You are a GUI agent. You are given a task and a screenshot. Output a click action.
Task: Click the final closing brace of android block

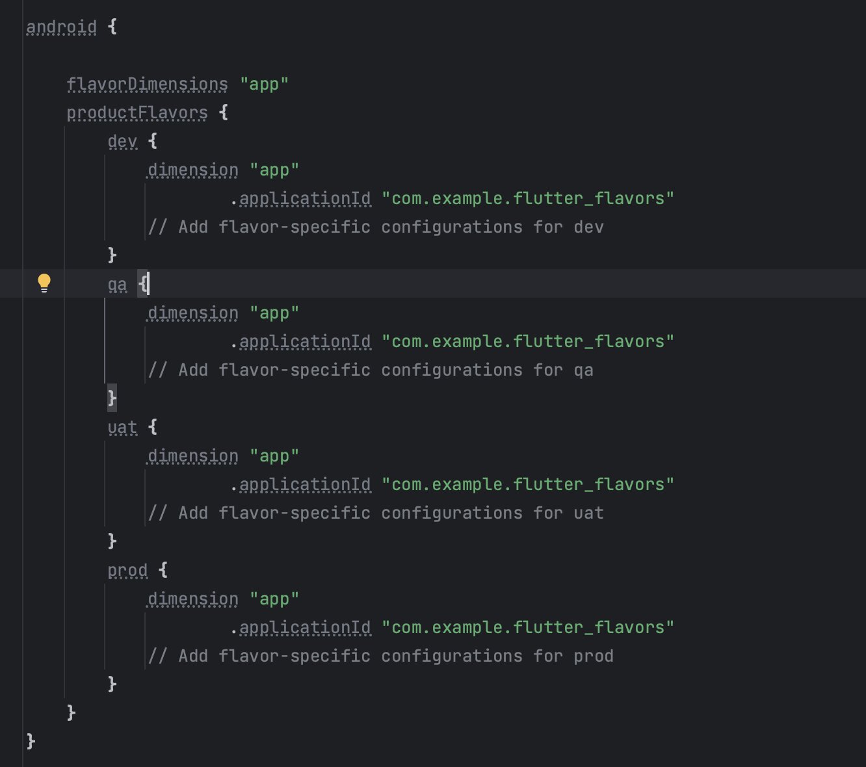[x=31, y=742]
